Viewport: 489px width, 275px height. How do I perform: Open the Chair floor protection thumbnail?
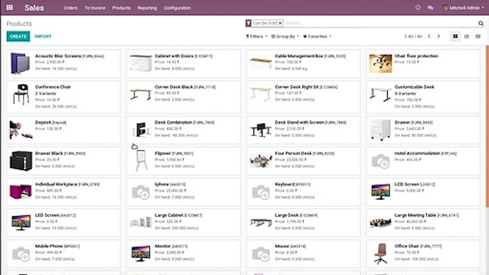click(381, 63)
